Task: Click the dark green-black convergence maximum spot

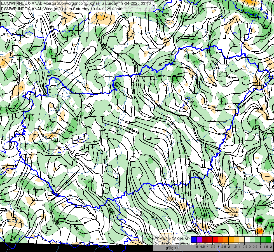Action: [x=260, y=220]
